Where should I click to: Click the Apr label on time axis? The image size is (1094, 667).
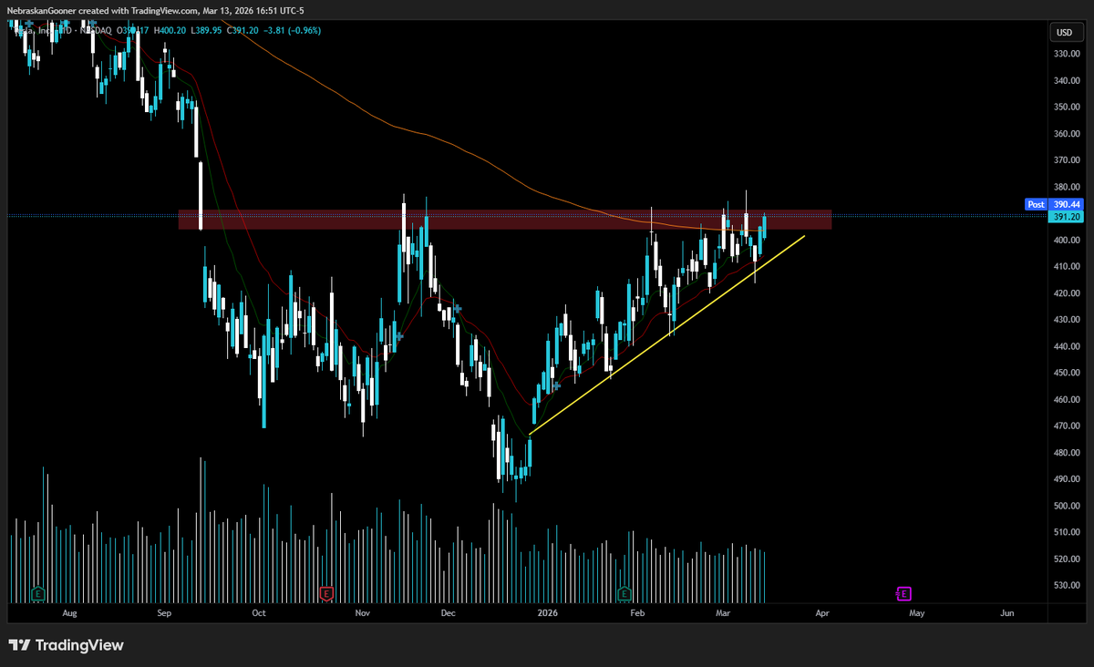822,614
